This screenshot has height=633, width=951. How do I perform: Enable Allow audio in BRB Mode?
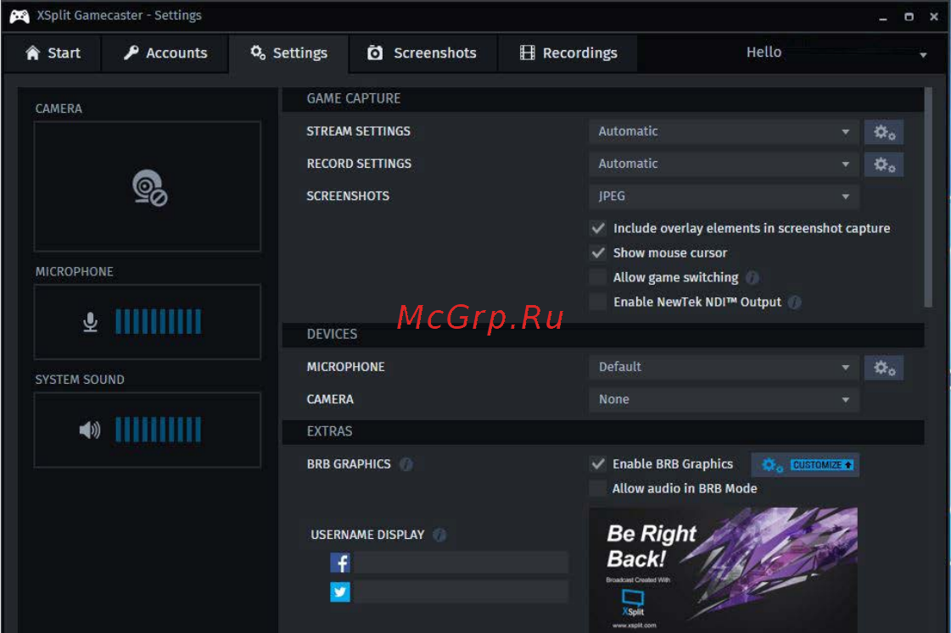598,488
